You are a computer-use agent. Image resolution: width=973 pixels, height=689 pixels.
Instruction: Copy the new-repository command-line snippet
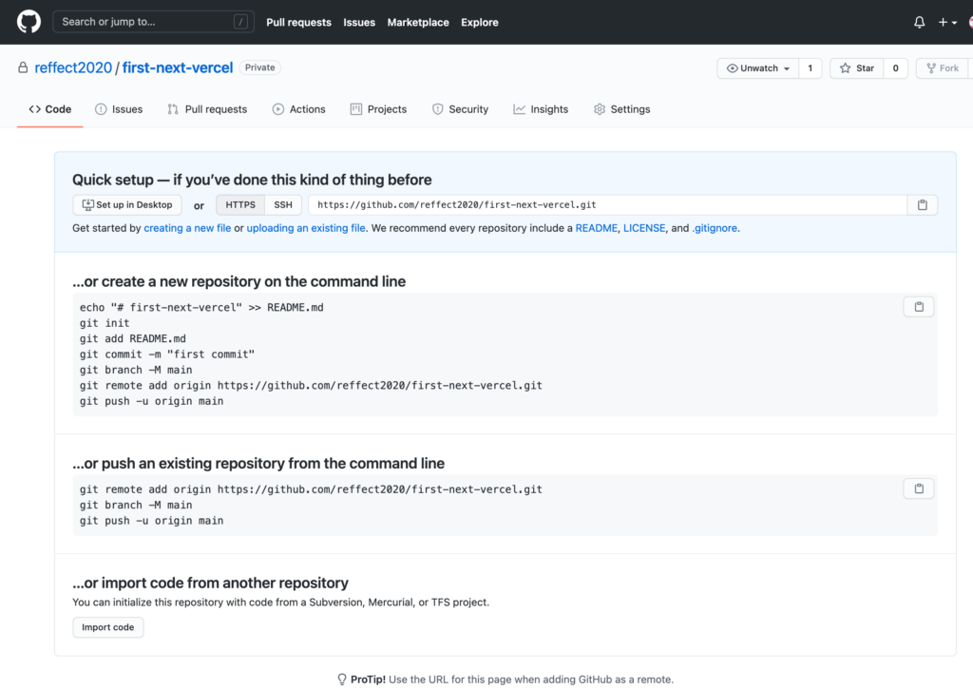[x=918, y=306]
